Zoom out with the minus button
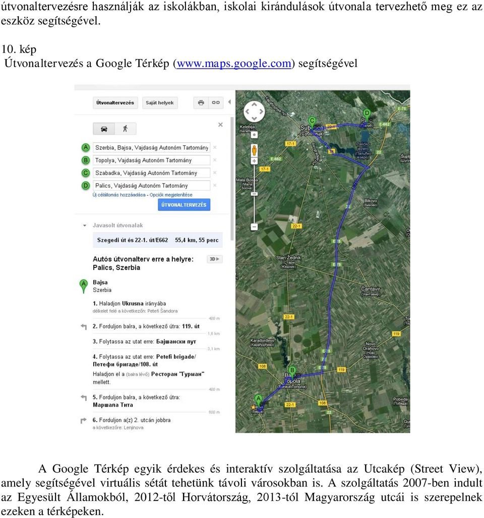Image resolution: width=484 pixels, height=518 pixels. (254, 227)
